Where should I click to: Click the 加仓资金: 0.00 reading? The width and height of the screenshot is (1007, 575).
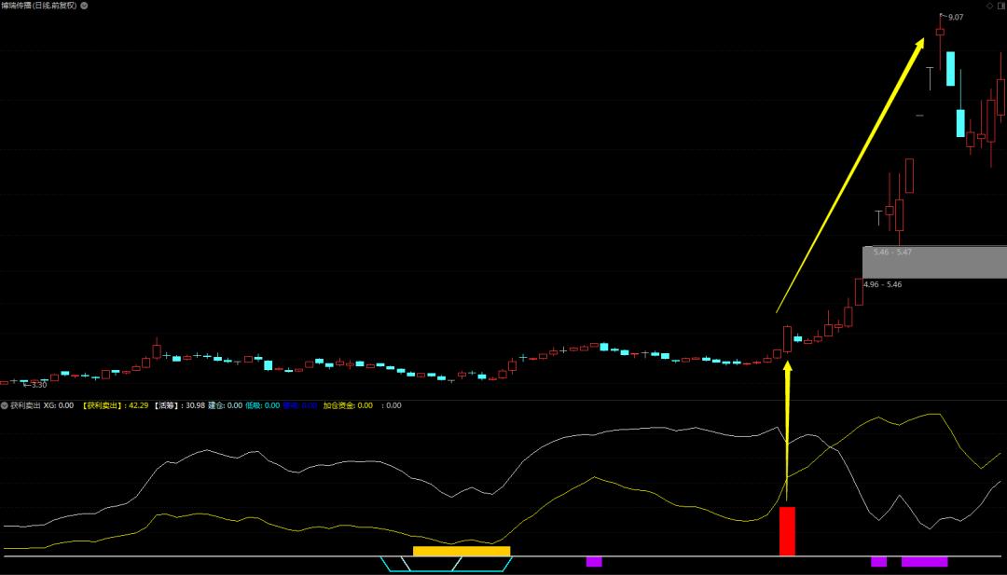tap(348, 405)
